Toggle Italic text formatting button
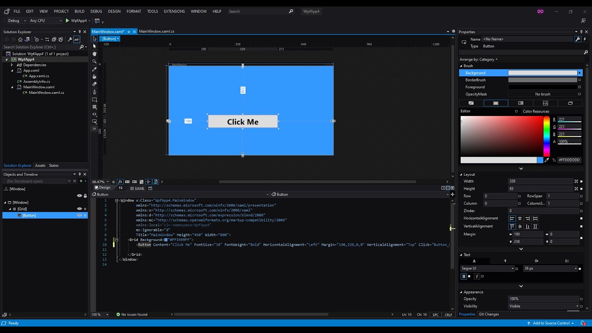 [x=477, y=277]
